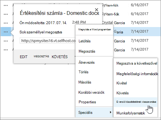161x120 pixels.
Task: Click the first 6/16/2017 date cell
Action: pyautogui.click(x=140, y=5)
